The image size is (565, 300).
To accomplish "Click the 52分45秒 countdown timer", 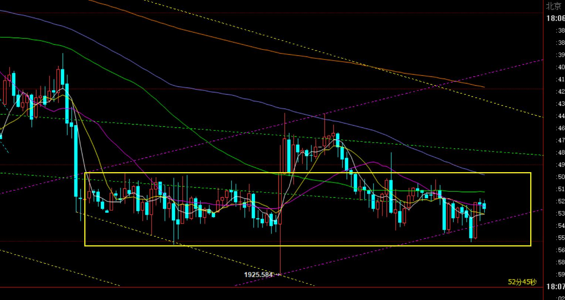I will [x=522, y=282].
